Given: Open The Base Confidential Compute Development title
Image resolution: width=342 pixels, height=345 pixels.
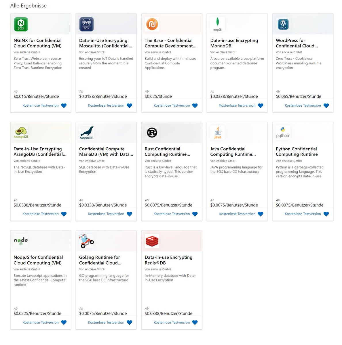Looking at the screenshot, I should pos(170,43).
